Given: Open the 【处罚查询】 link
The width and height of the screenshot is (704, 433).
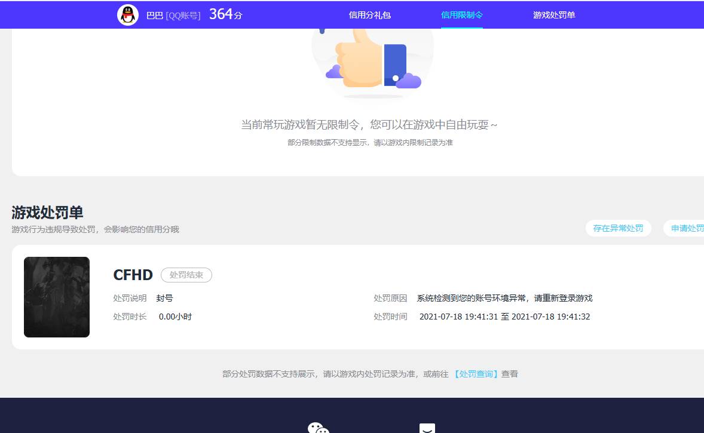Looking at the screenshot, I should pos(476,373).
